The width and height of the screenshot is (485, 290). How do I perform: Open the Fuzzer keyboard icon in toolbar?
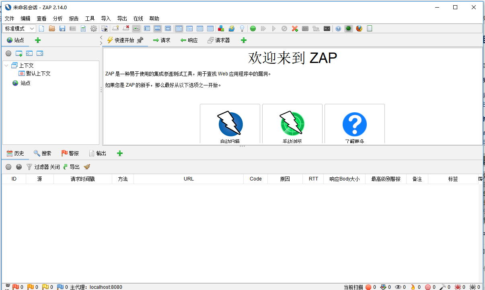click(x=305, y=28)
